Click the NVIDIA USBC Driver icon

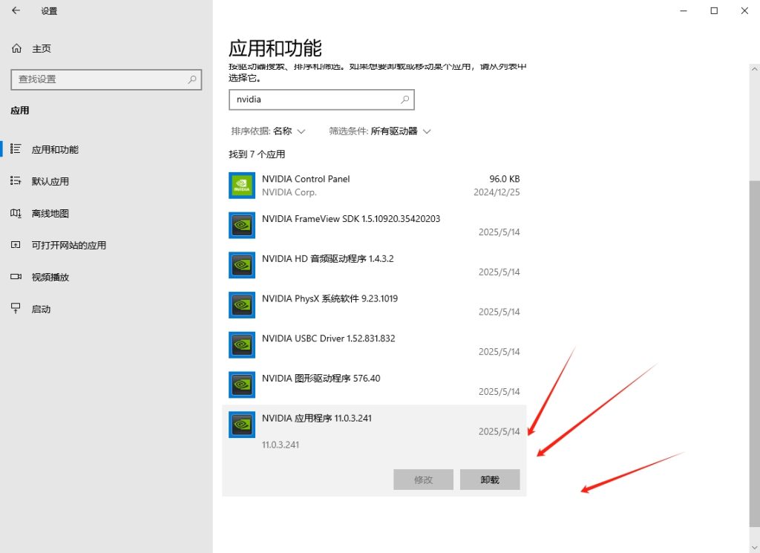coord(242,344)
